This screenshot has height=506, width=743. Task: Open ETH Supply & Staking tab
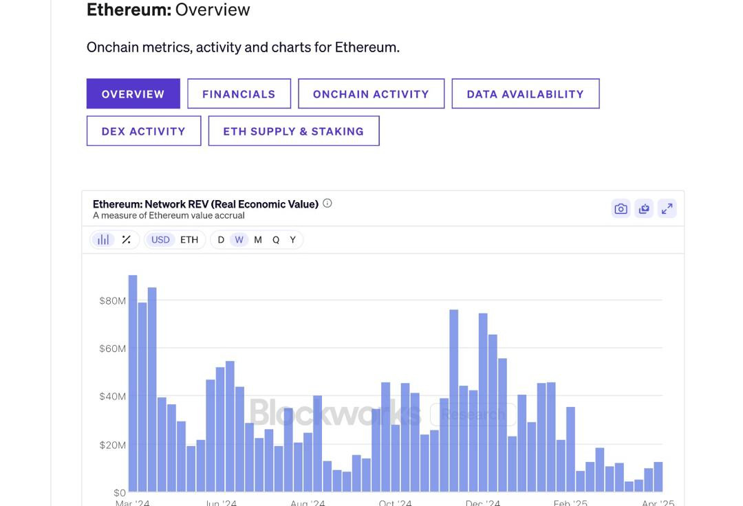(293, 131)
